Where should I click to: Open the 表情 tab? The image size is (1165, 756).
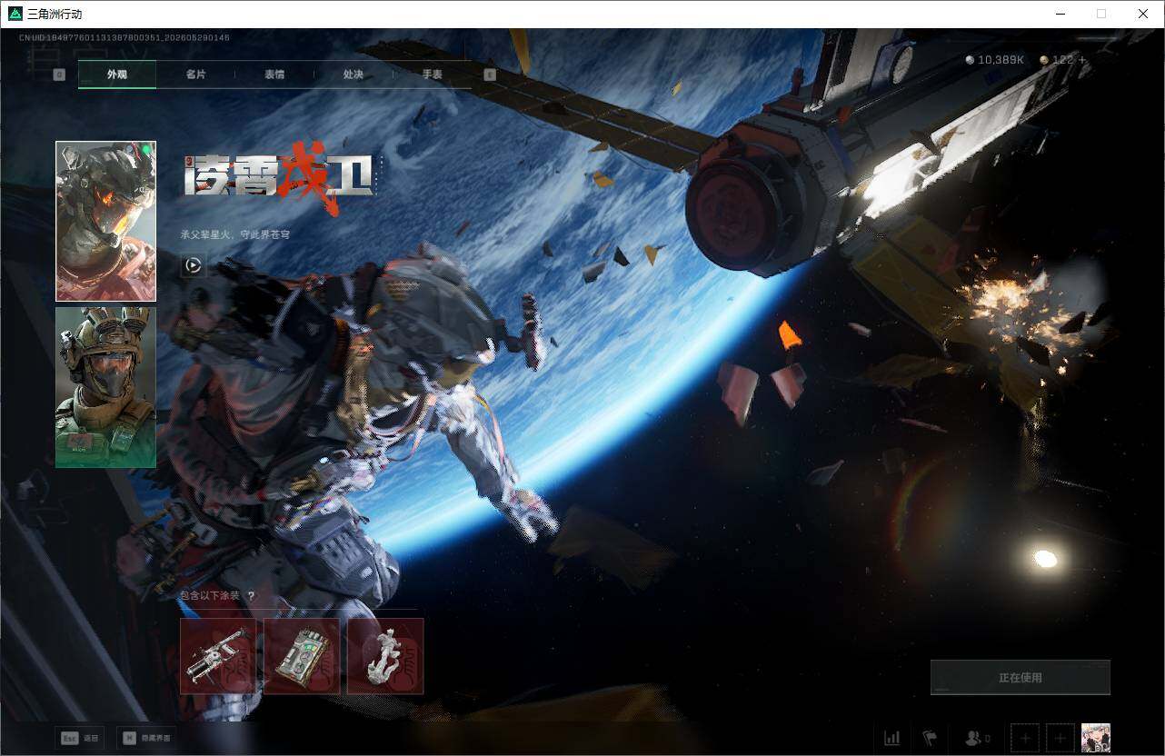[274, 75]
